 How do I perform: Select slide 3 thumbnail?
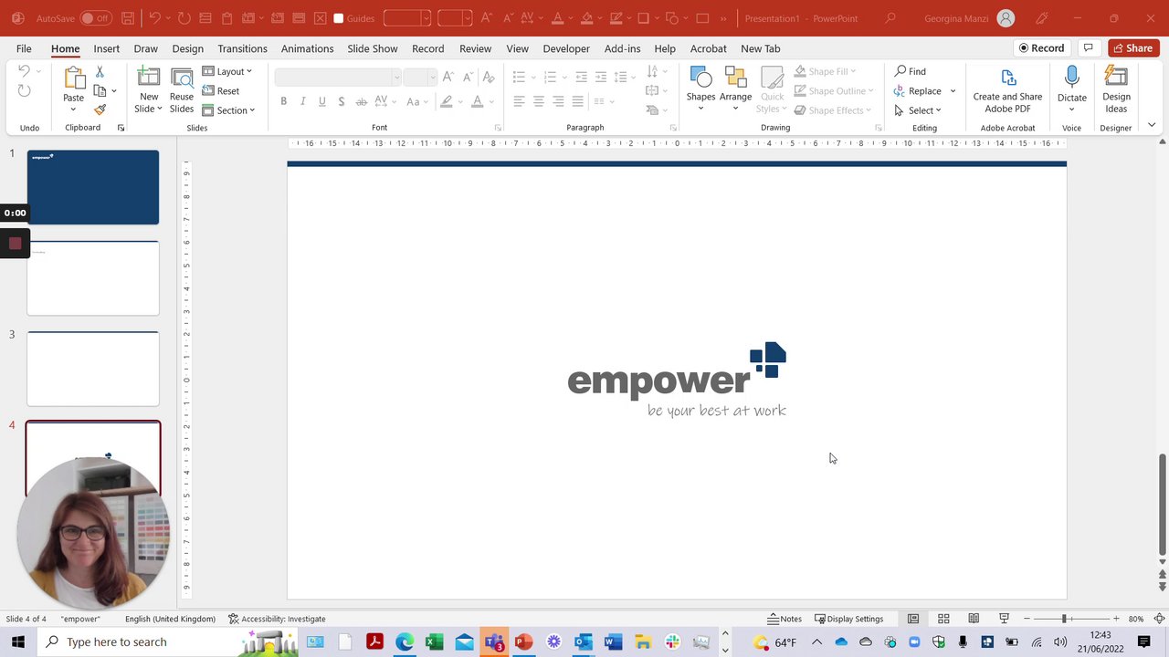93,369
